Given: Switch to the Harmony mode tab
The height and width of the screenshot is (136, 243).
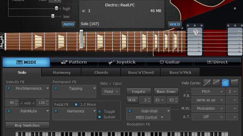Looking at the screenshot, I should pyautogui.click(x=62, y=73).
